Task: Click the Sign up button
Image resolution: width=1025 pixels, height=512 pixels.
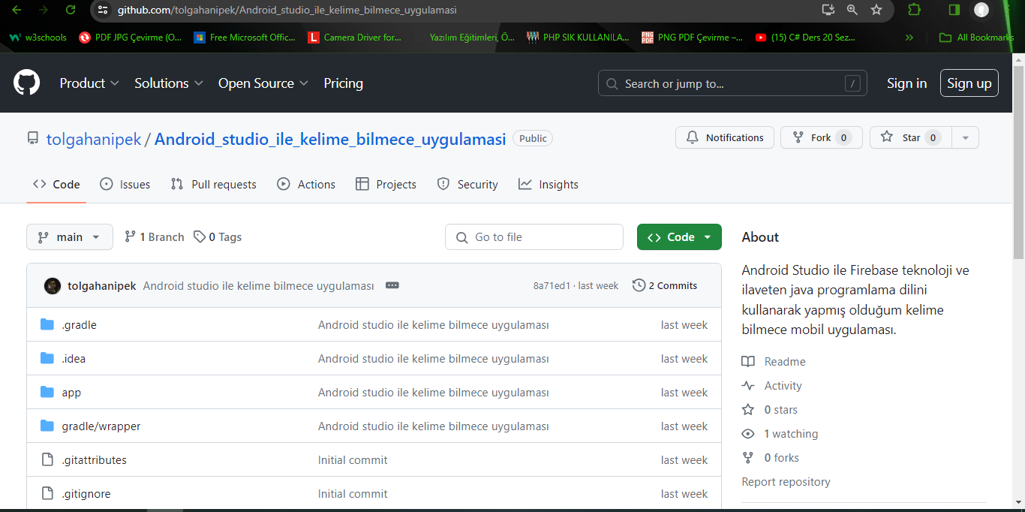Action: click(x=969, y=83)
